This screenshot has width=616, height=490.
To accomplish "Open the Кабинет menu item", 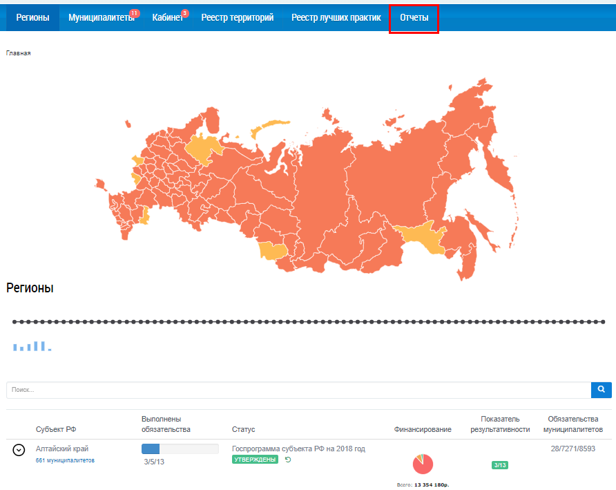I will click(x=166, y=18).
